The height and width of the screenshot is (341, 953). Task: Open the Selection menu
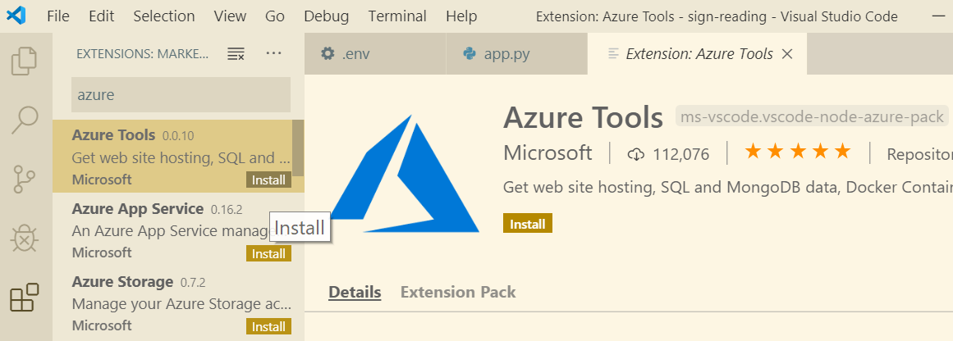pos(164,16)
